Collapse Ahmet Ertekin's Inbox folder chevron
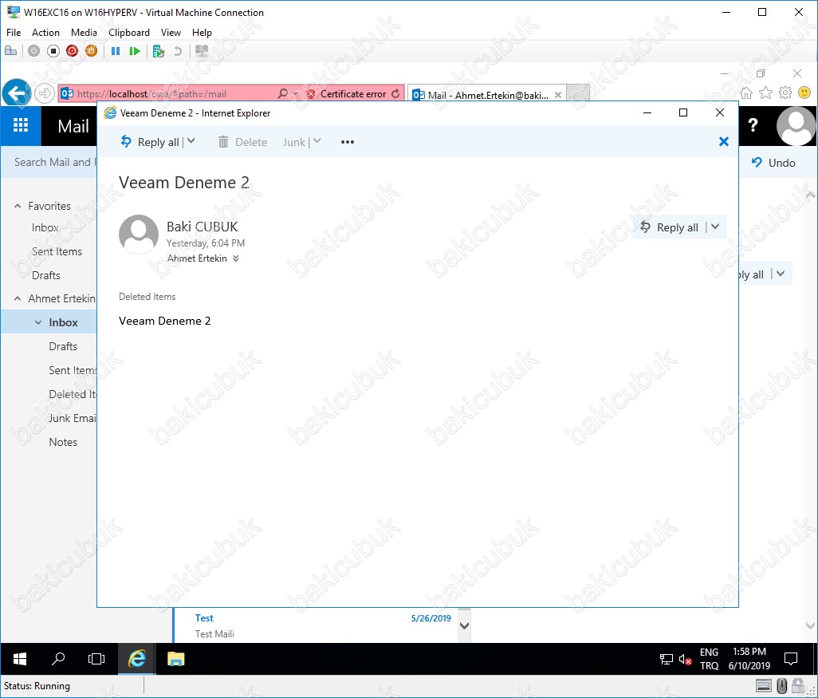 [38, 322]
